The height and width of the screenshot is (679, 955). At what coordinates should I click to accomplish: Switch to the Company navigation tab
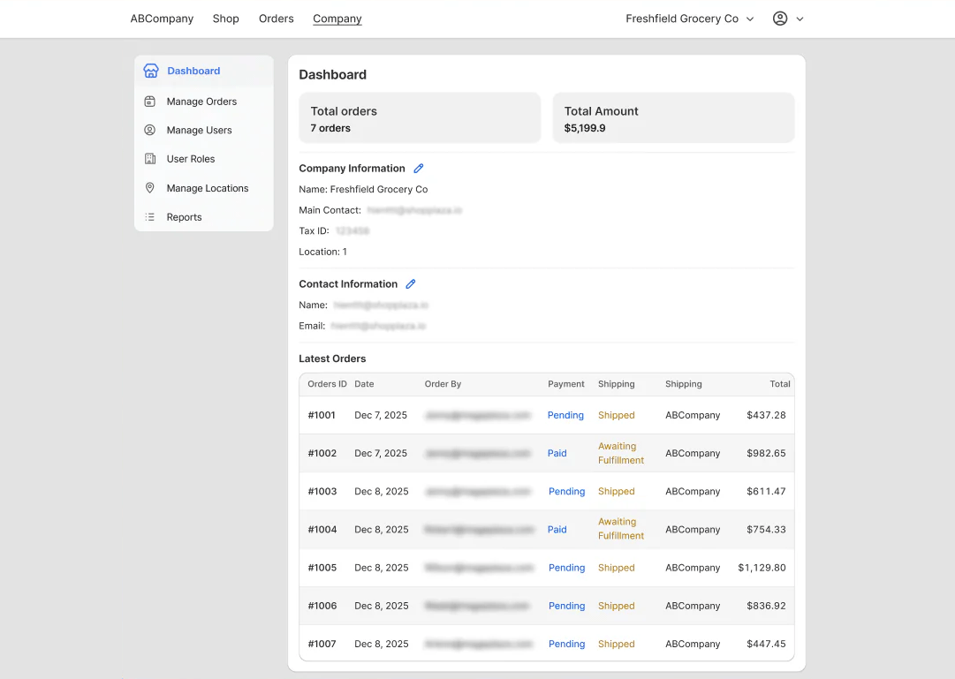(337, 18)
